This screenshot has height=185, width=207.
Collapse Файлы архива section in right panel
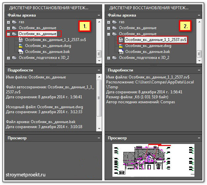199,15
